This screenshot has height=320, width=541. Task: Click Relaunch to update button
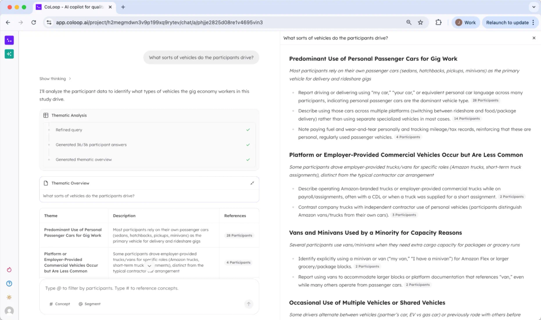point(507,23)
